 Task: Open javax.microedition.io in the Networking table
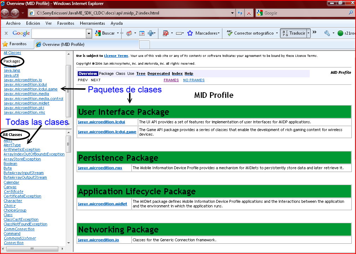coord(98,240)
